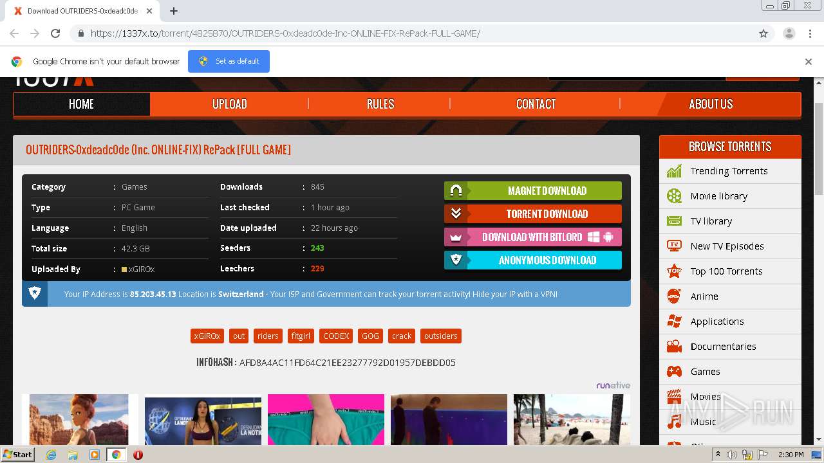
Task: Click the Games controller icon
Action: pyautogui.click(x=674, y=371)
